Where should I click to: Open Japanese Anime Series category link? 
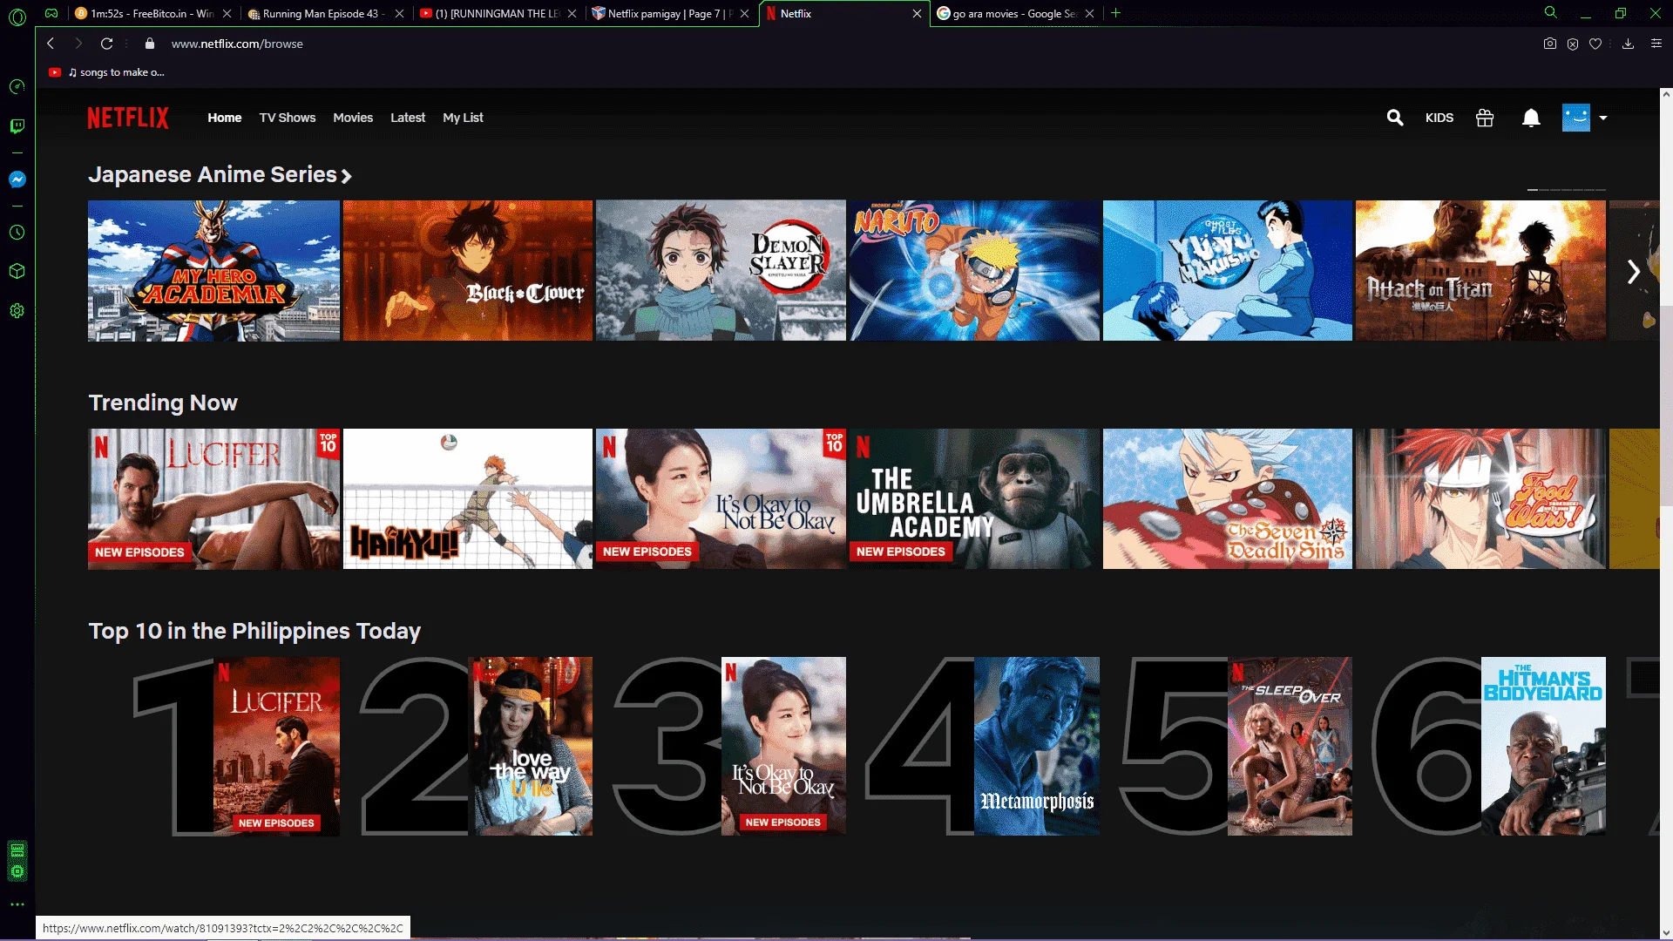pos(220,175)
